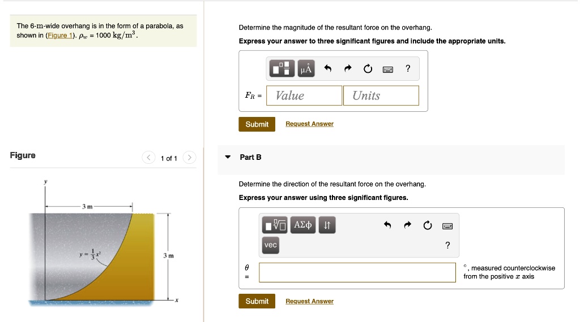This screenshot has width=580, height=322.
Task: Reset the FR answer field
Action: [368, 69]
